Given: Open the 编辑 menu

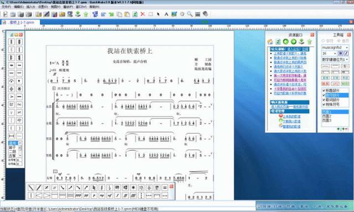Looking at the screenshot, I should (x=18, y=7).
